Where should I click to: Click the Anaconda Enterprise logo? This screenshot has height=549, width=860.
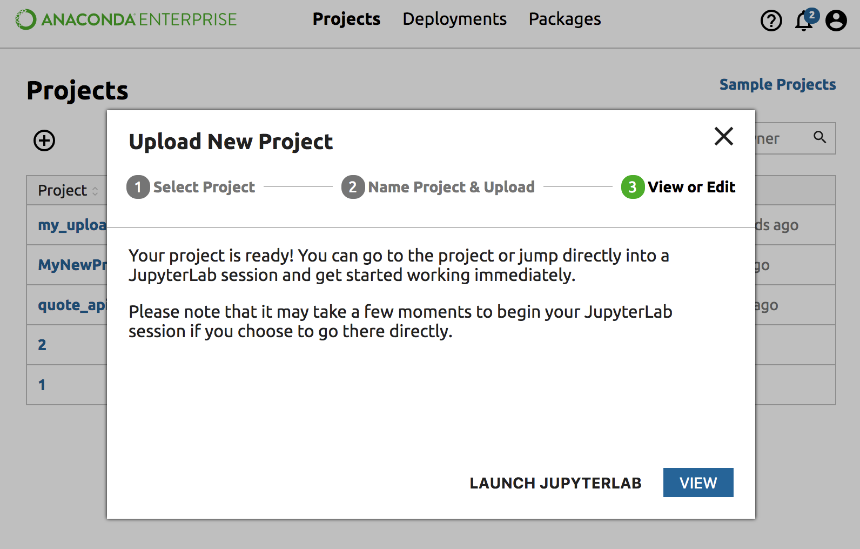coord(126,19)
